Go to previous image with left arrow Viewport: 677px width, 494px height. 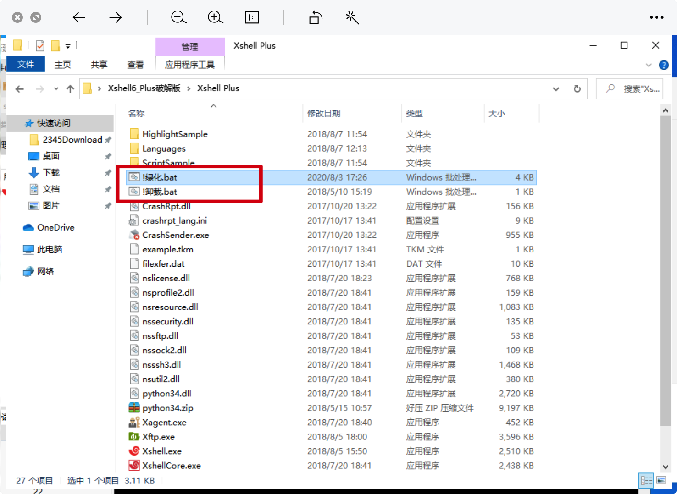[x=79, y=17]
